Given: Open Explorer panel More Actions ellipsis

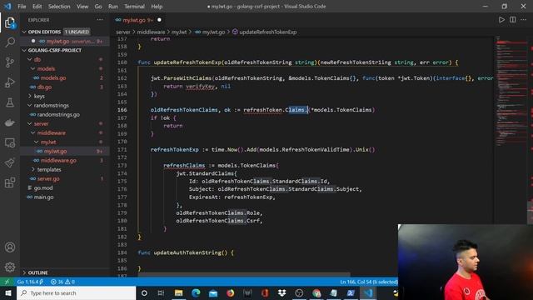Looking at the screenshot, I should 100,20.
